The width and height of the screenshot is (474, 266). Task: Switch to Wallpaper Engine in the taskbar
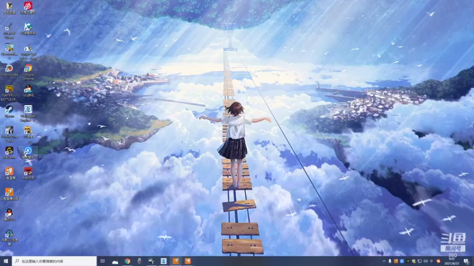(x=164, y=261)
